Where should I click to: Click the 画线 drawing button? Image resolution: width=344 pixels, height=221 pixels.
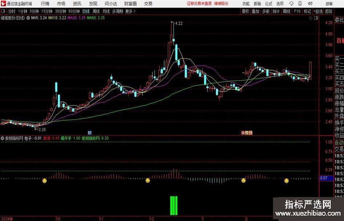click(x=286, y=11)
